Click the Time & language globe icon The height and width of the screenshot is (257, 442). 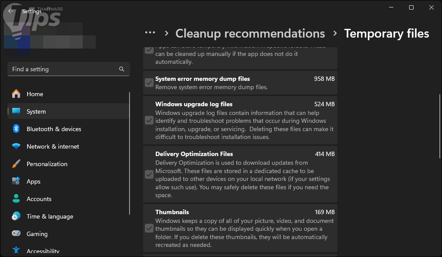tap(16, 216)
